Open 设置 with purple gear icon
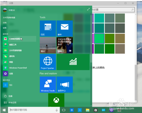142x113 pixels. (20, 74)
